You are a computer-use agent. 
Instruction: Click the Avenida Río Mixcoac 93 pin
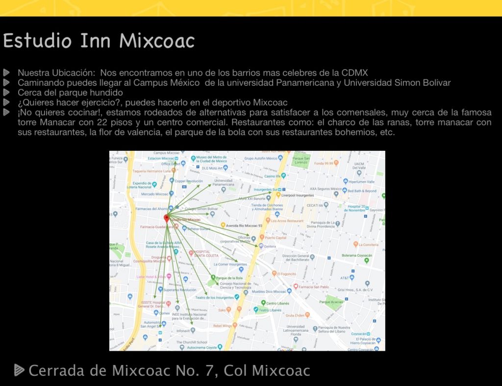point(223,225)
